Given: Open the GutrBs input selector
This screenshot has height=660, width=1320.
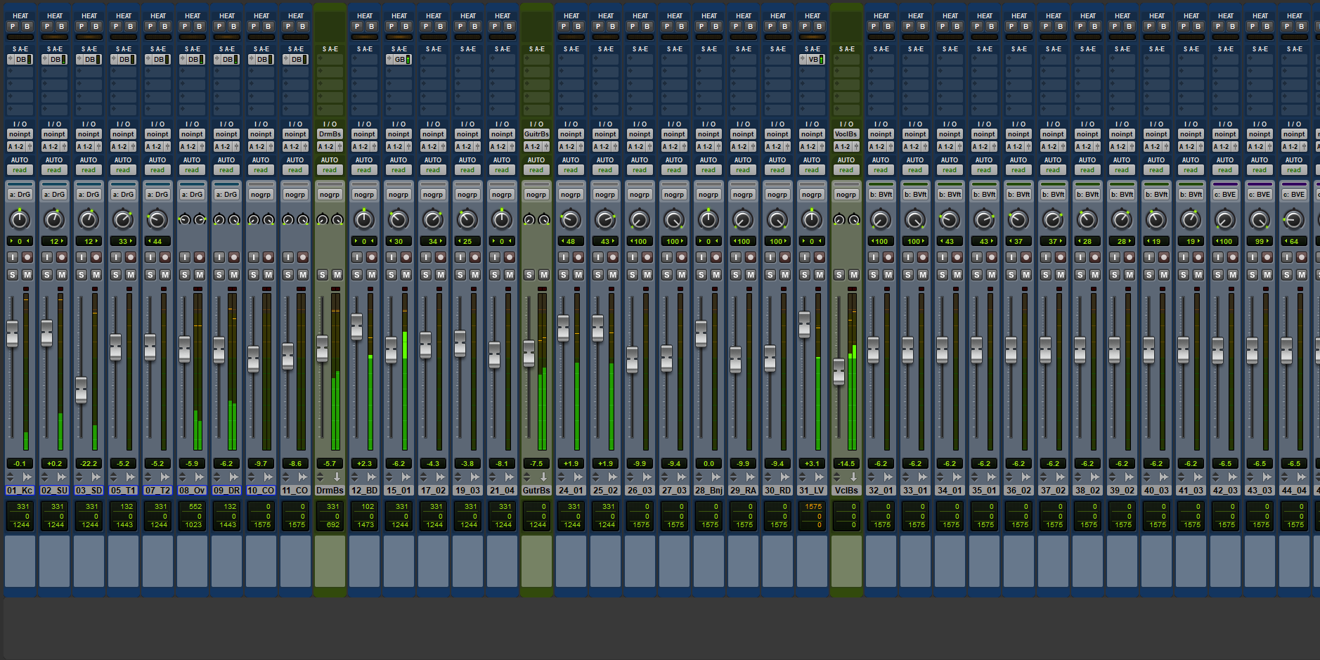Looking at the screenshot, I should click(536, 134).
